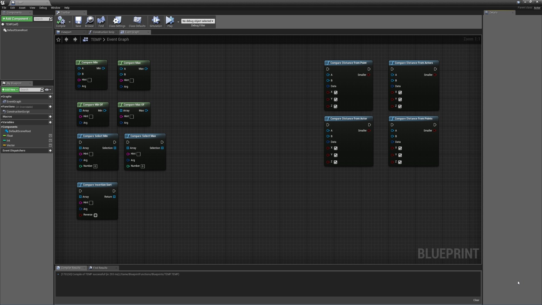Open Find in Blueprint search

pos(101,22)
